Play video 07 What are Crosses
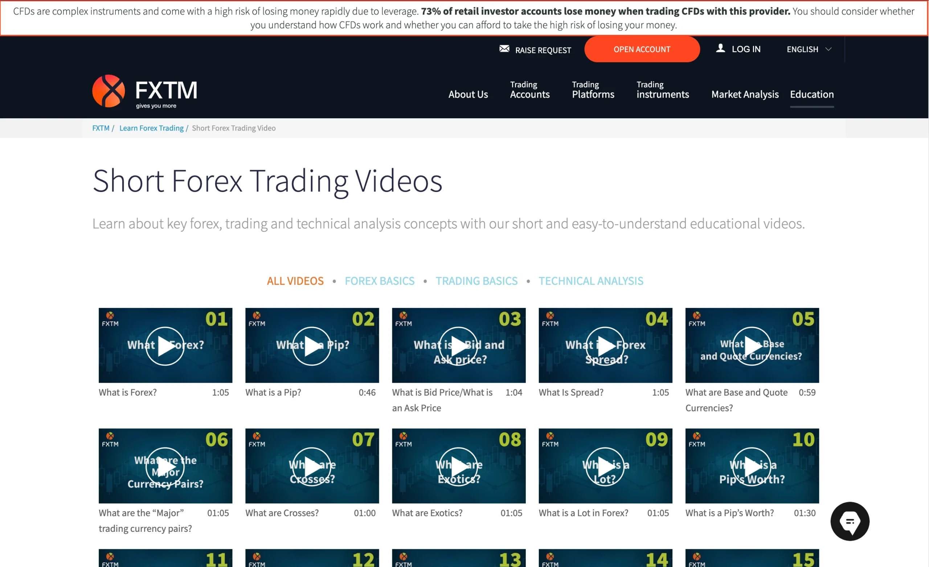 [x=312, y=467]
